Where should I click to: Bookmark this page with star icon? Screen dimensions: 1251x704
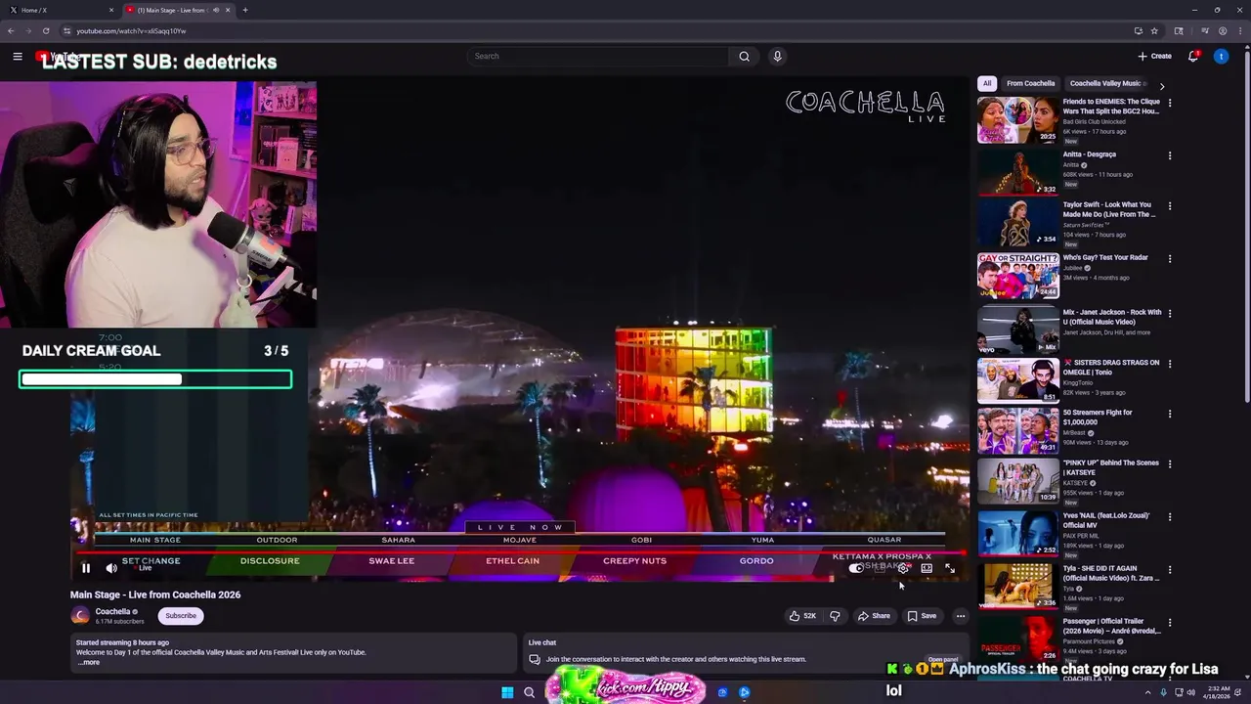[x=1154, y=31]
